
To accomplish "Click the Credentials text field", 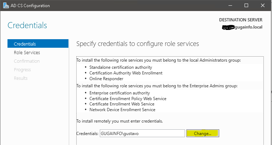I will 142,133.
